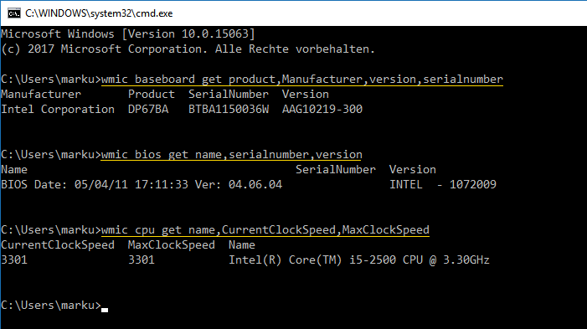Viewport: 587px width, 329px height.
Task: Click the Intel Corporation manufacturer value
Action: pos(58,110)
